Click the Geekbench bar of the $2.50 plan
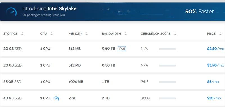225x107 pixels. tap(167, 49)
